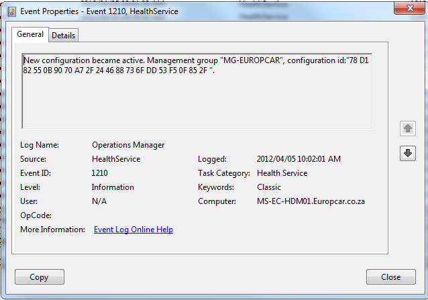
Task: Click the Level value Information
Action: (113, 187)
